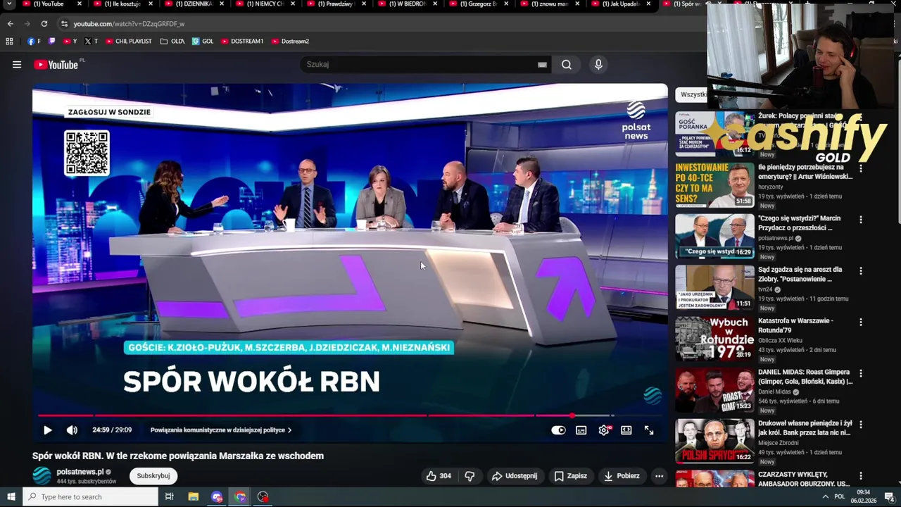This screenshot has height=507, width=901.
Task: Save the video with Zapisz
Action: pos(571,476)
